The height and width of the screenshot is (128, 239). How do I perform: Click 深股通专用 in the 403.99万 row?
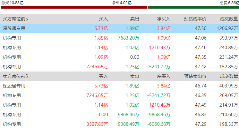[x=14, y=86]
